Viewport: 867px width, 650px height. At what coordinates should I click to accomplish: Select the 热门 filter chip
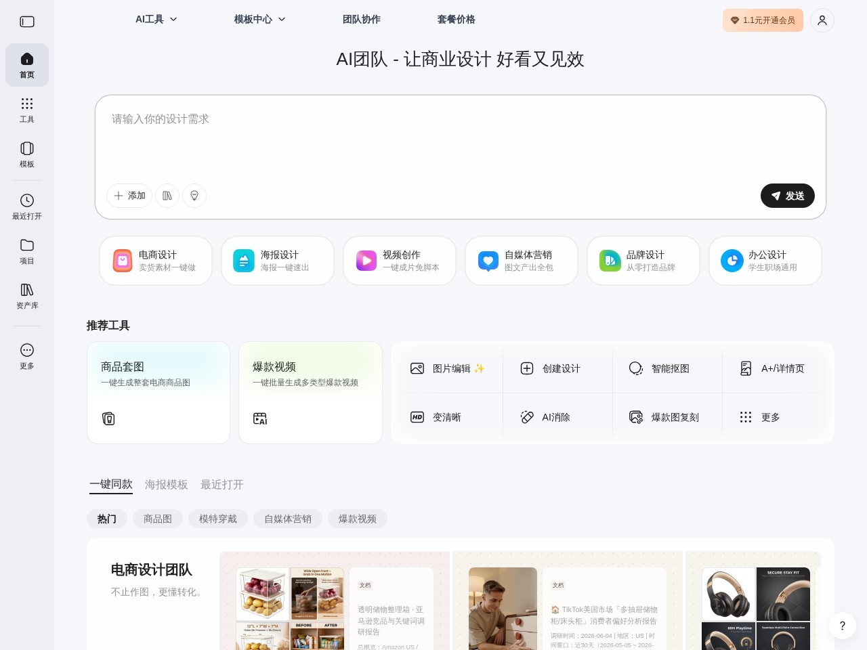pos(107,519)
